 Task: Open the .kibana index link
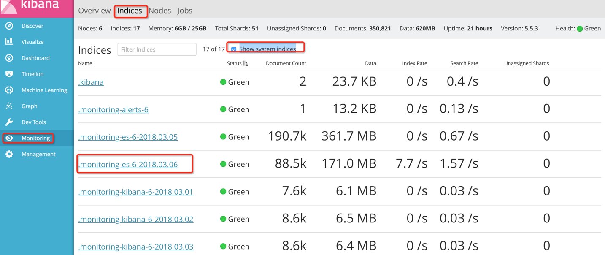tap(91, 82)
